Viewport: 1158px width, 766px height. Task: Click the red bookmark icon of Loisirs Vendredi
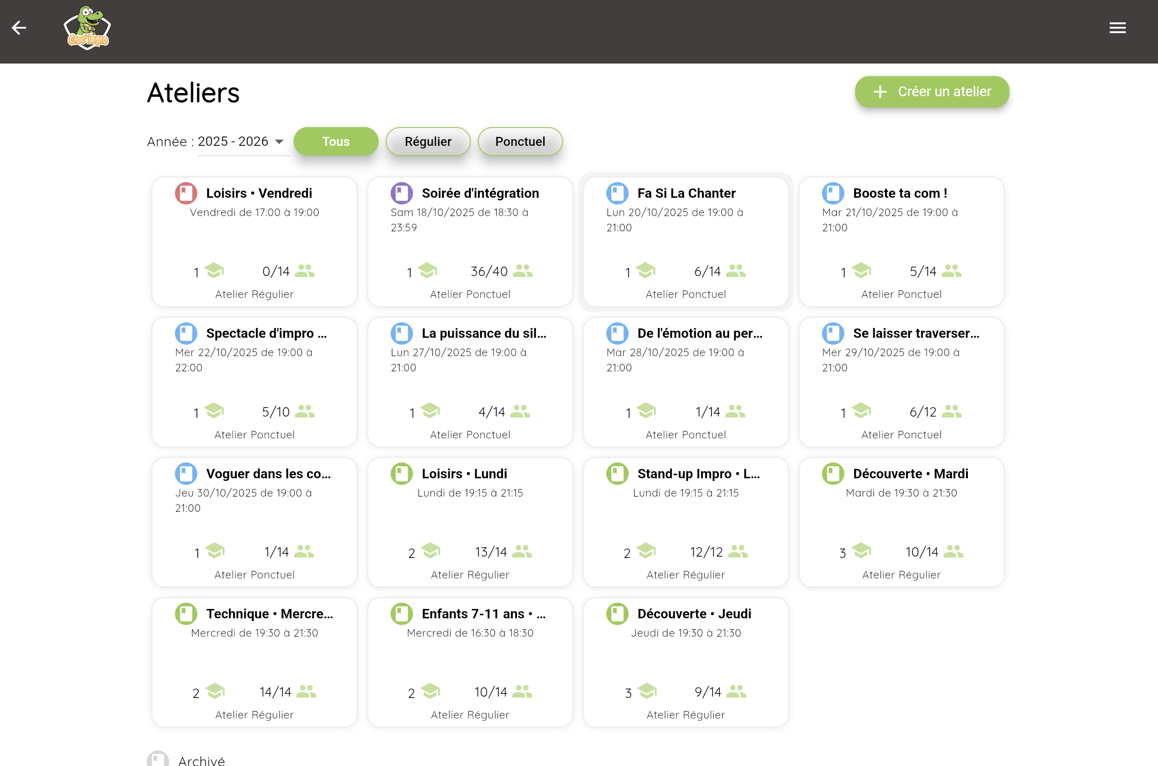[x=186, y=193]
